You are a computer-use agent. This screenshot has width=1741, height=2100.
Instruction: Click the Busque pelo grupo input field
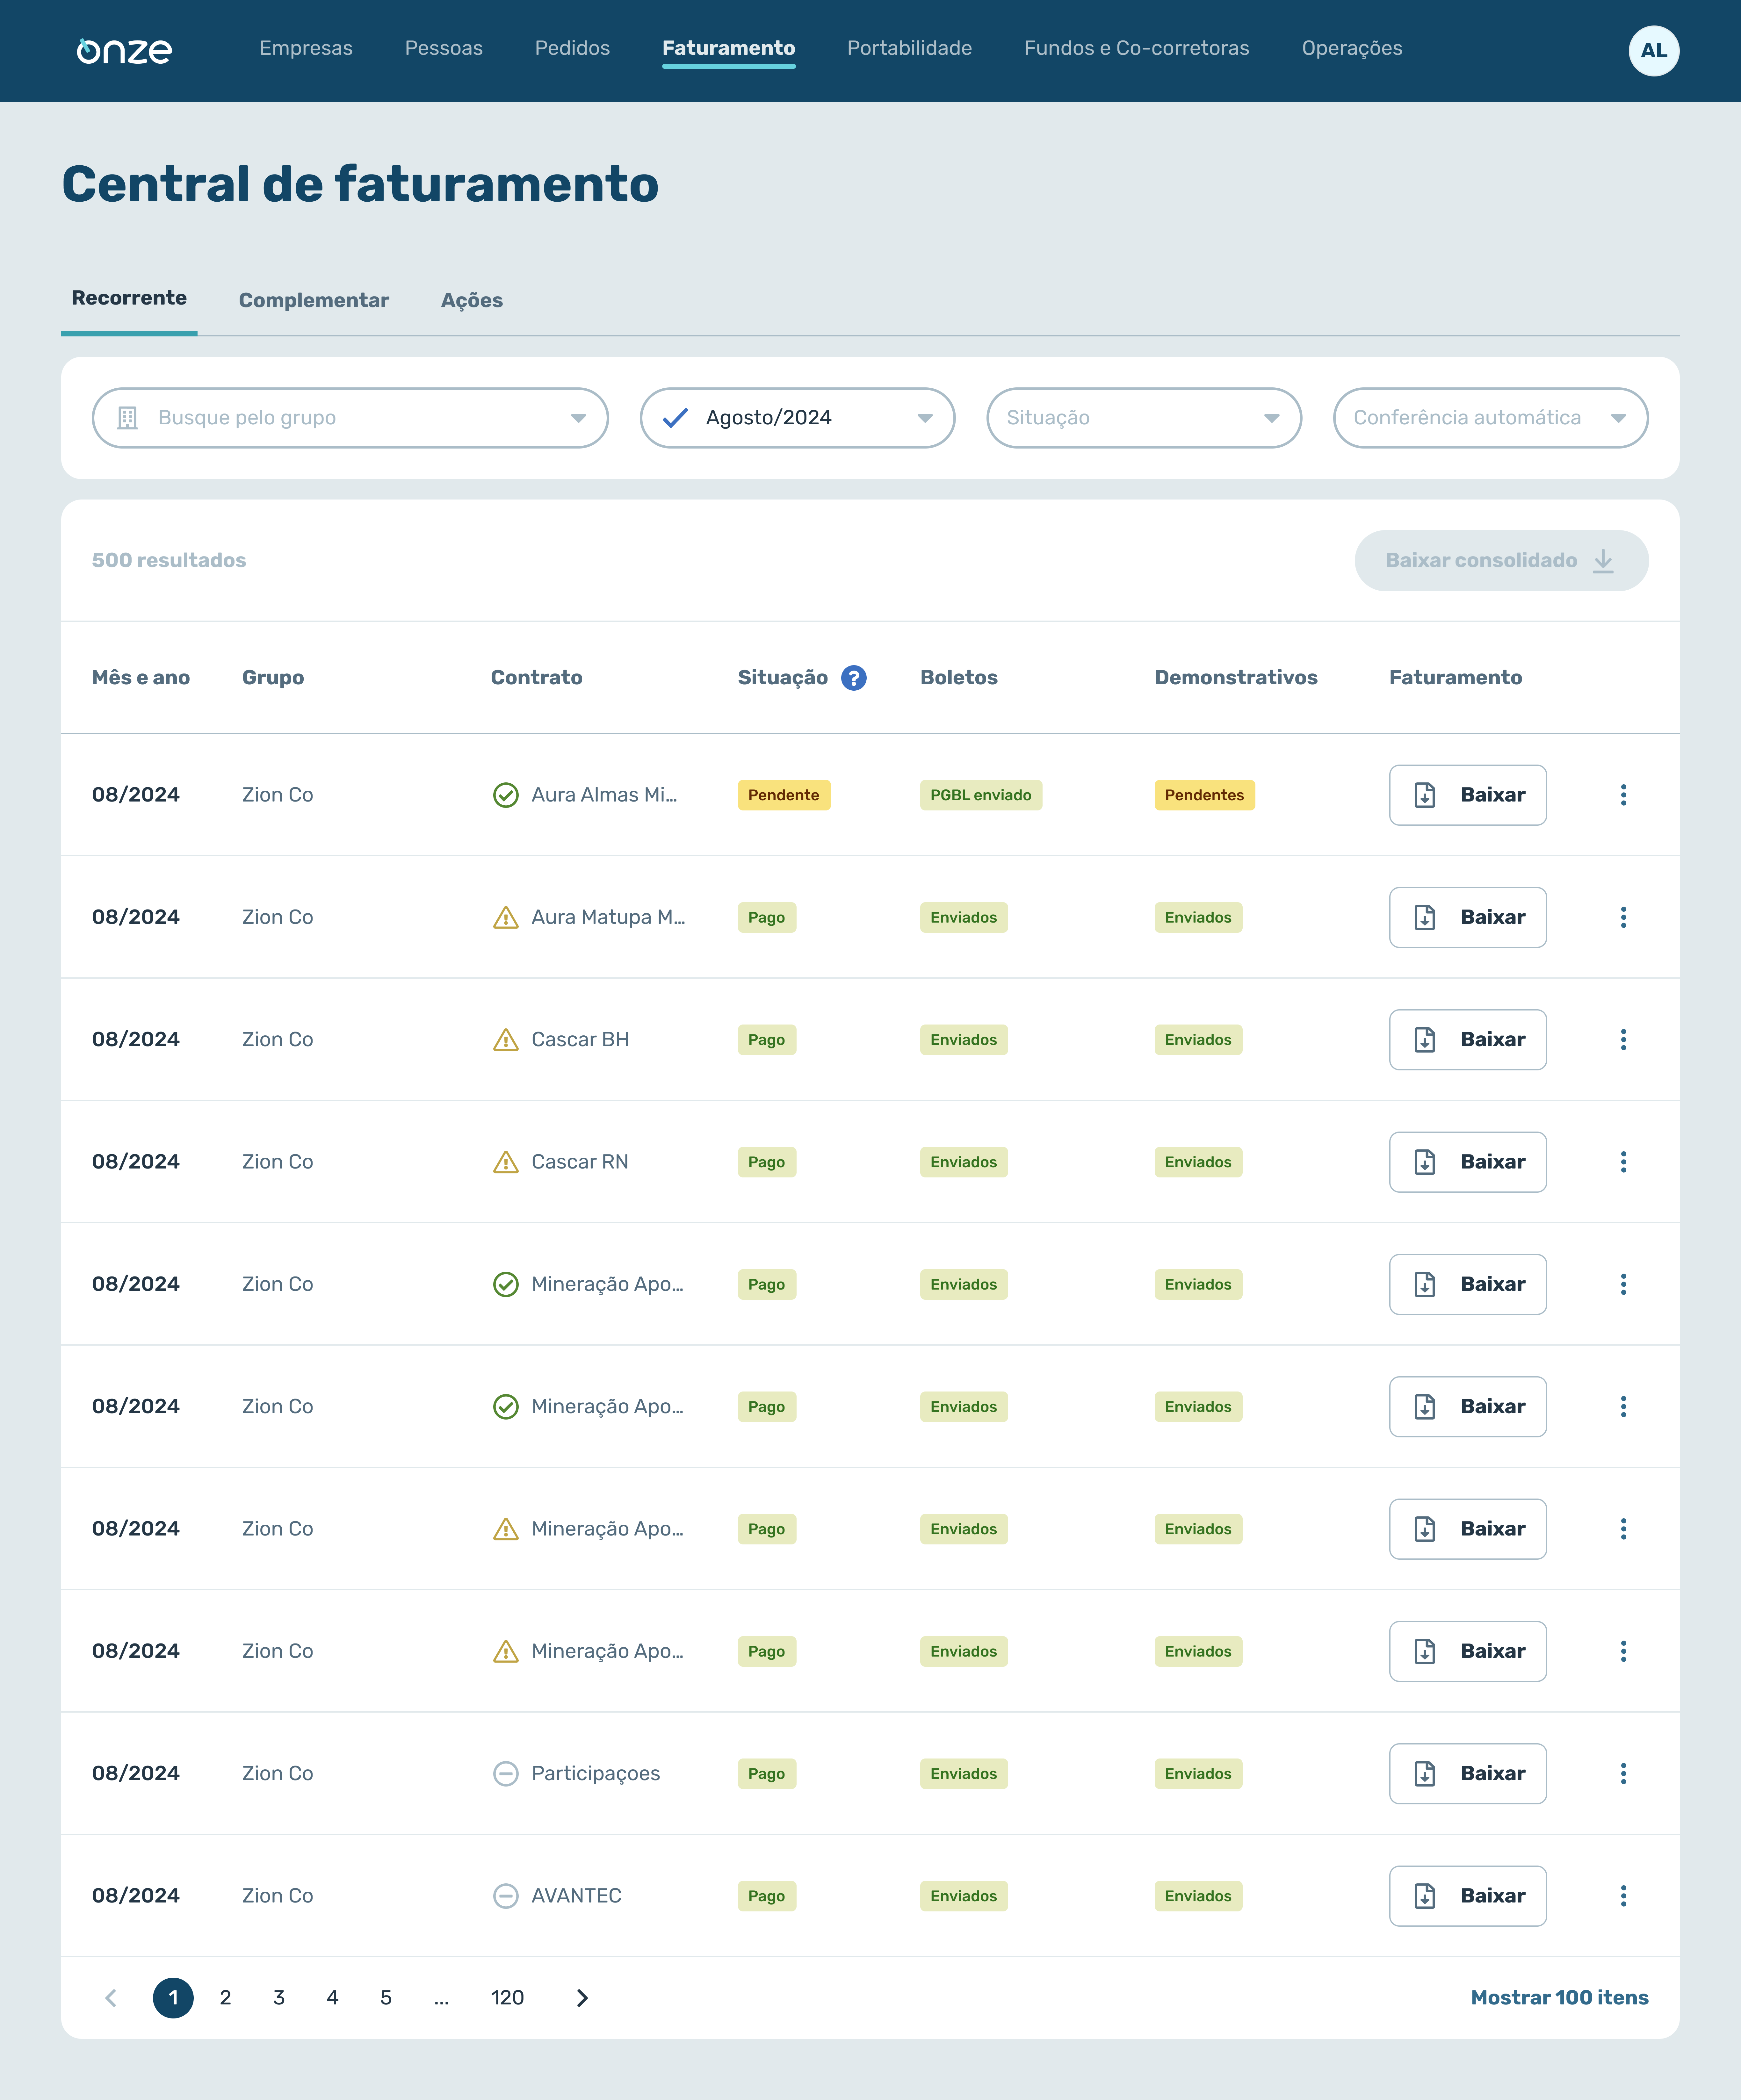(x=300, y=418)
